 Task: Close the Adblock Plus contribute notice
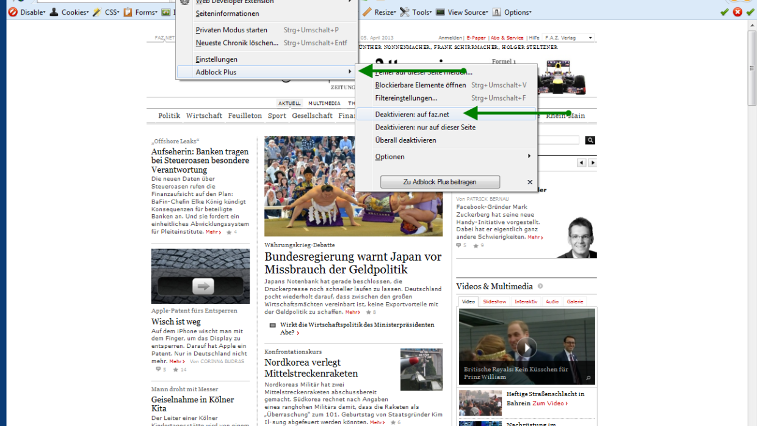(x=530, y=182)
